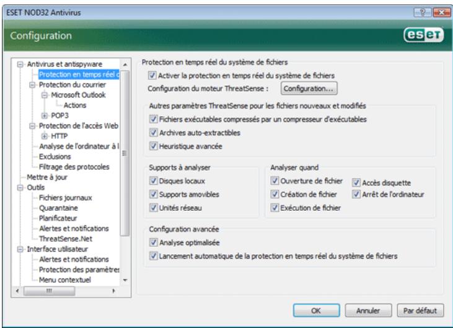This screenshot has width=453, height=328.
Task: Click the help question mark button
Action: click(x=423, y=12)
